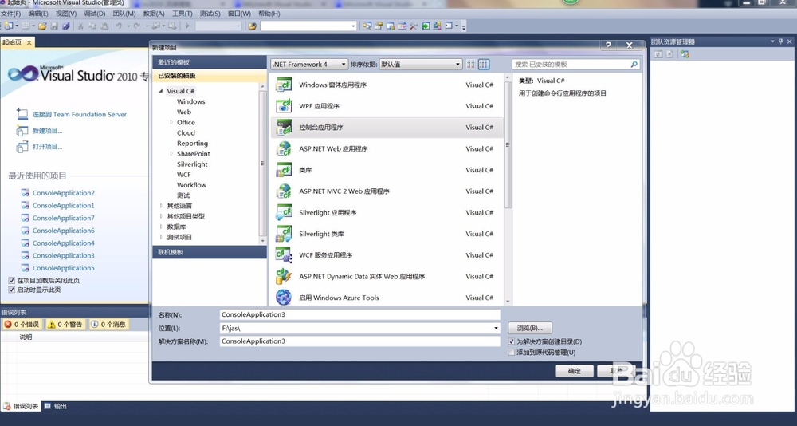Click the New Project toolbar icon
The height and width of the screenshot is (426, 797).
pyautogui.click(x=8, y=26)
